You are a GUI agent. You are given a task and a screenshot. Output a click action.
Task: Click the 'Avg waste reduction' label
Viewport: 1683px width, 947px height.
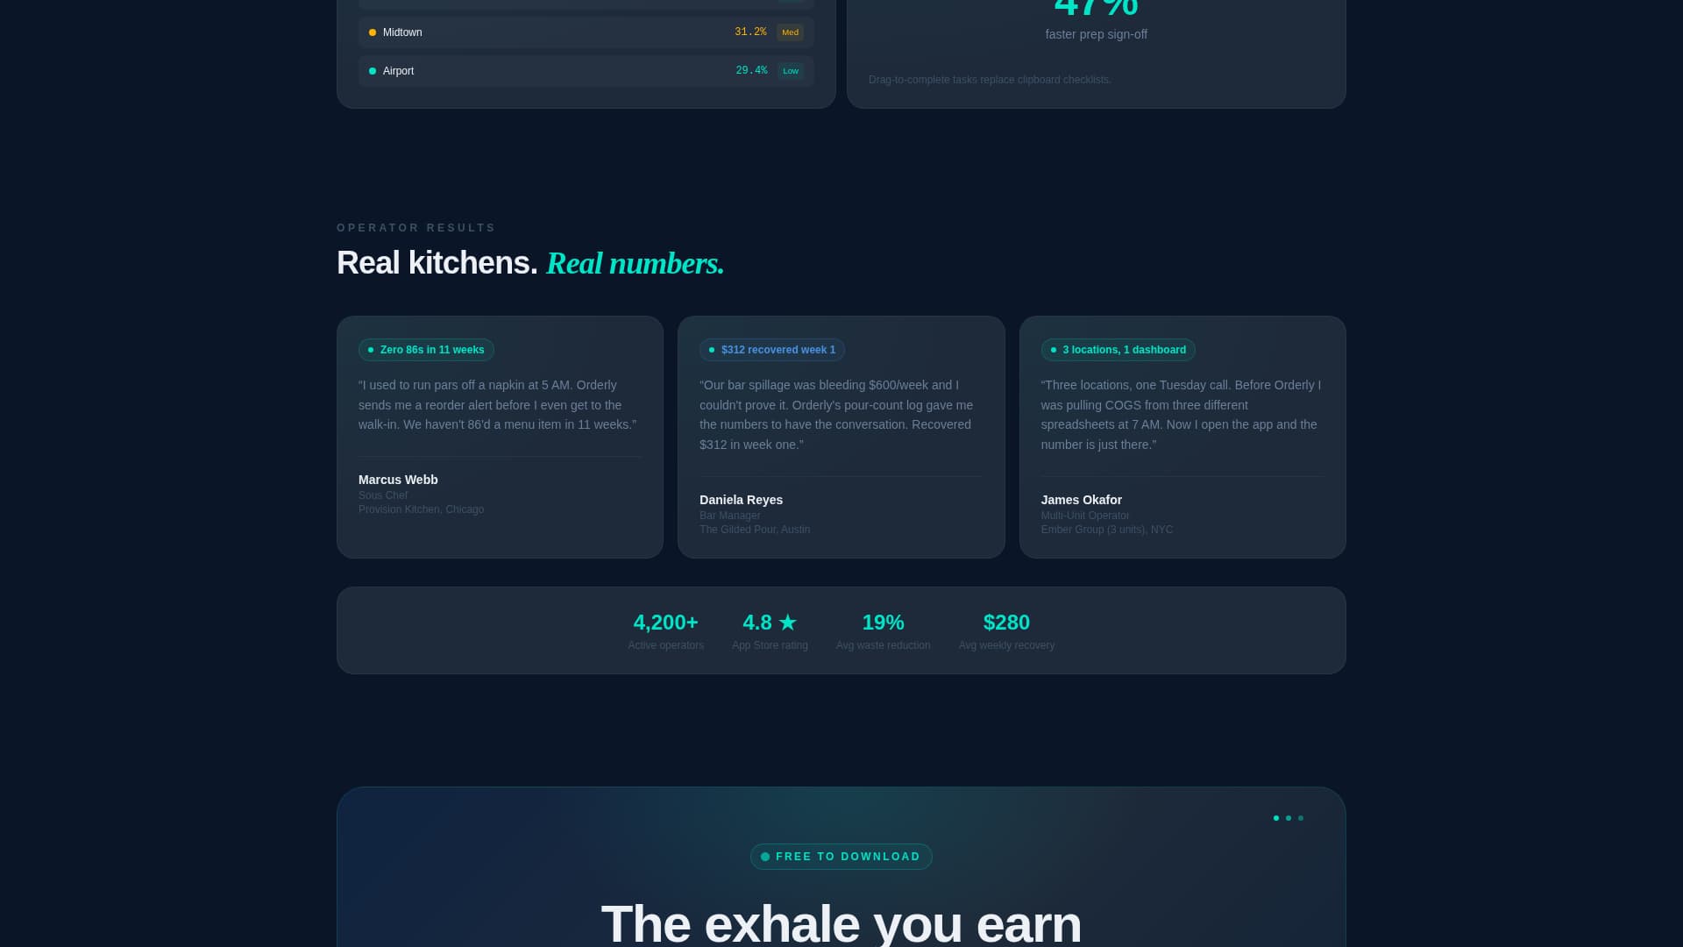click(x=883, y=645)
